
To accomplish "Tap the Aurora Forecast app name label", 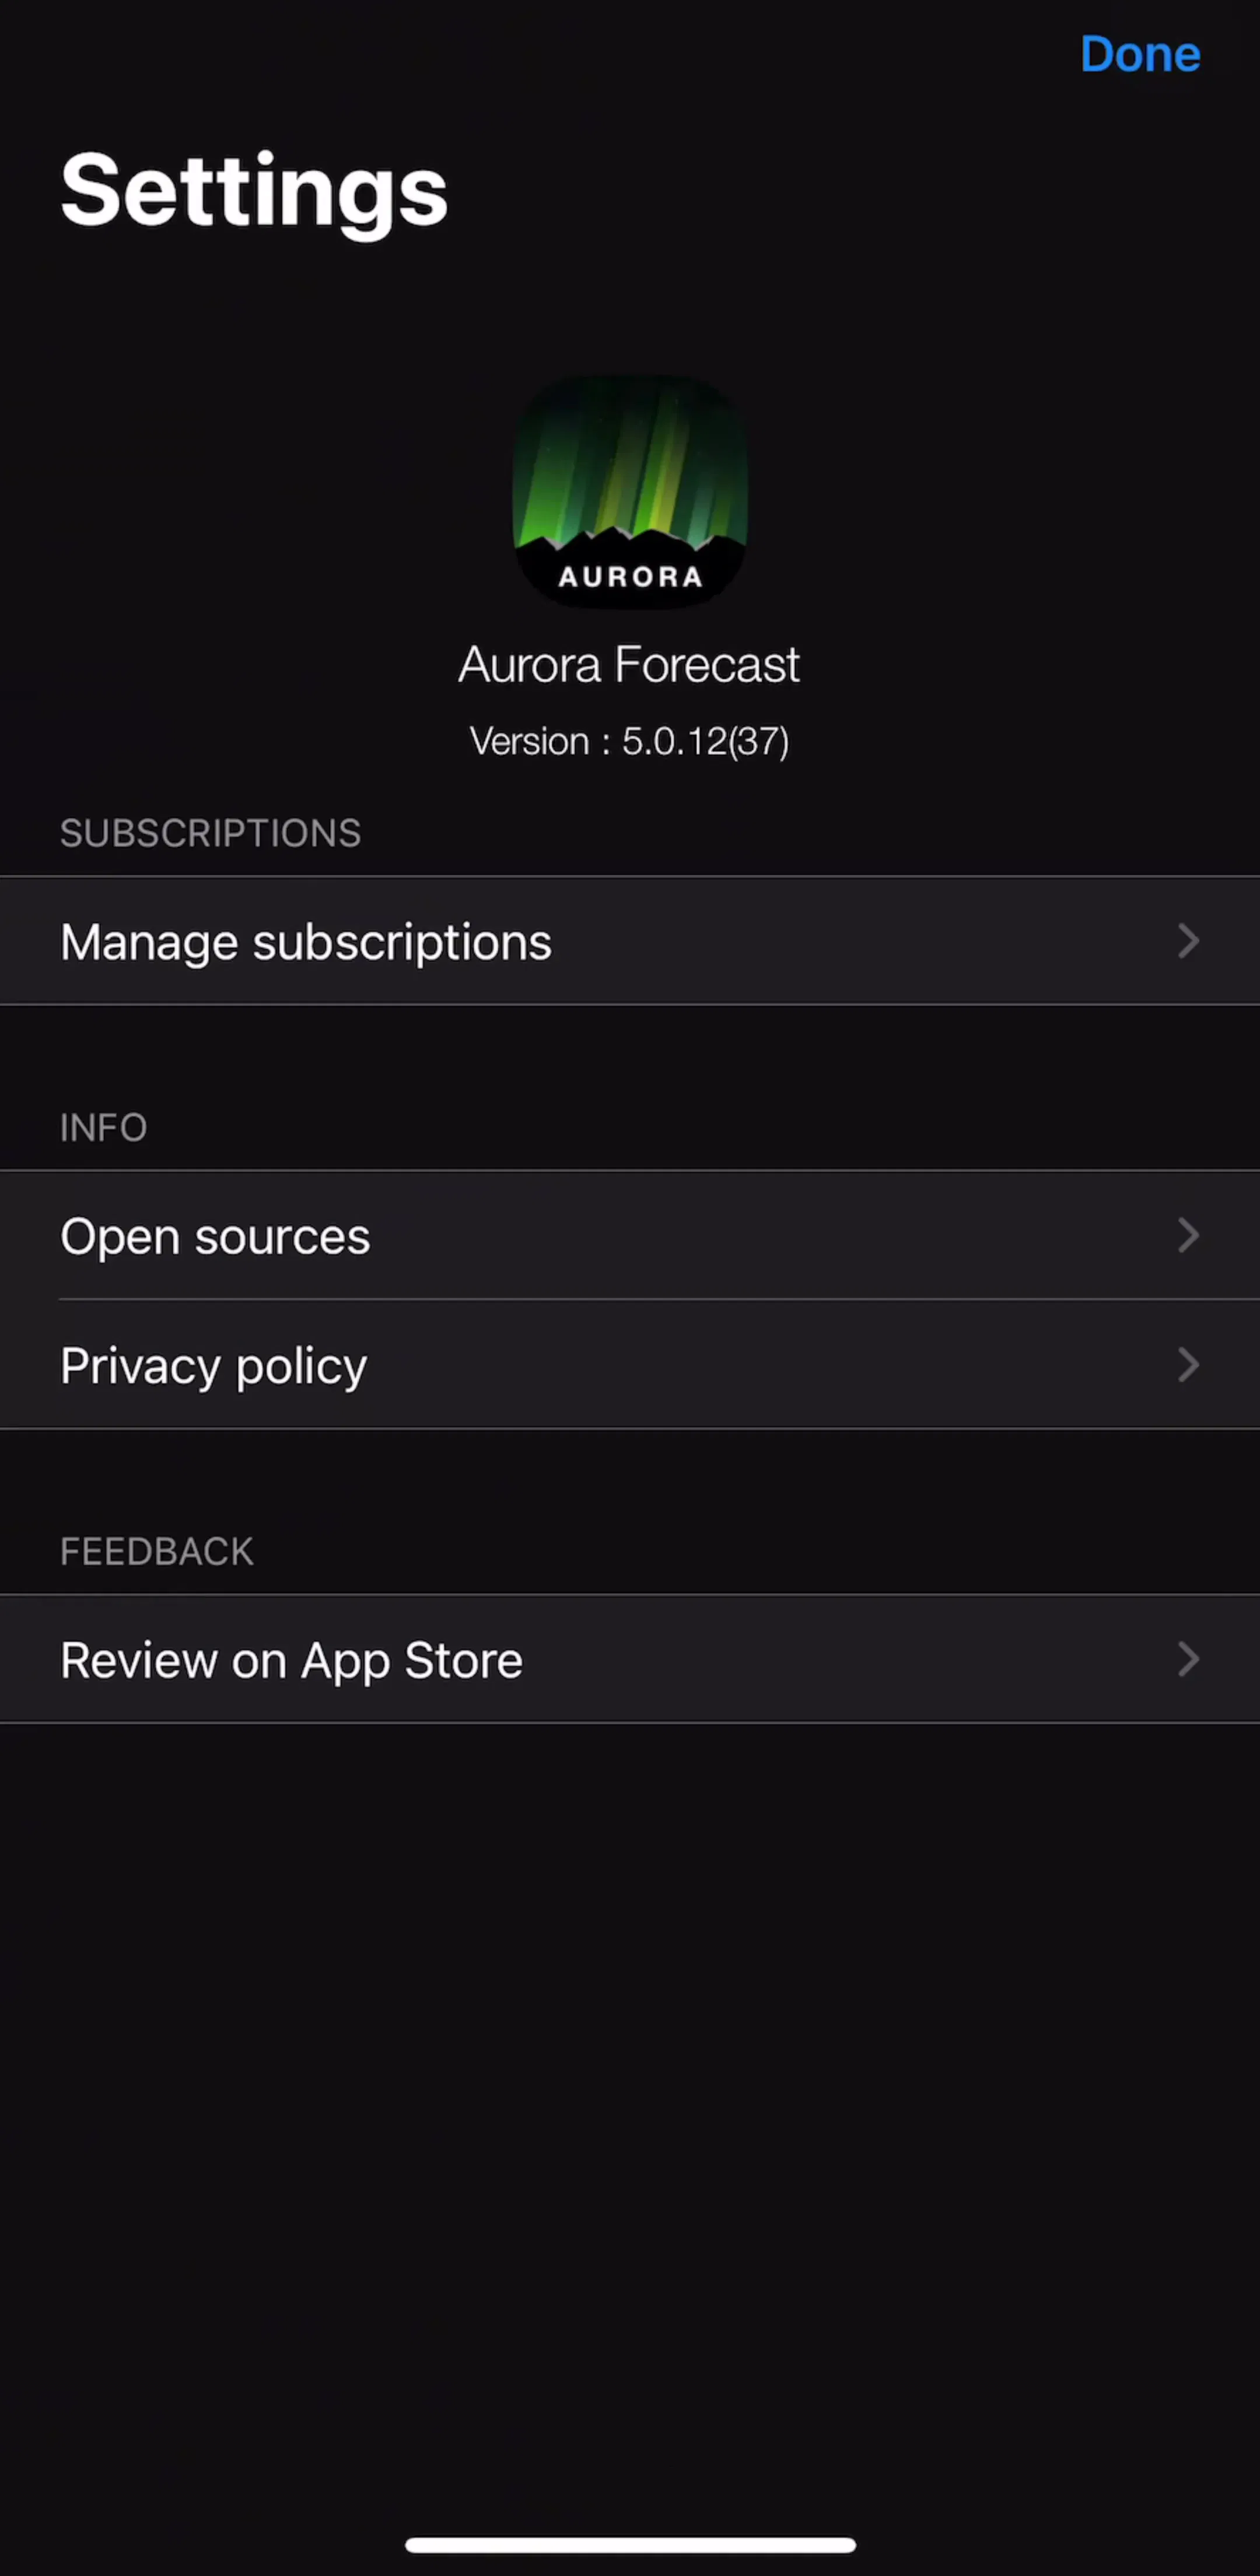I will 629,664.
